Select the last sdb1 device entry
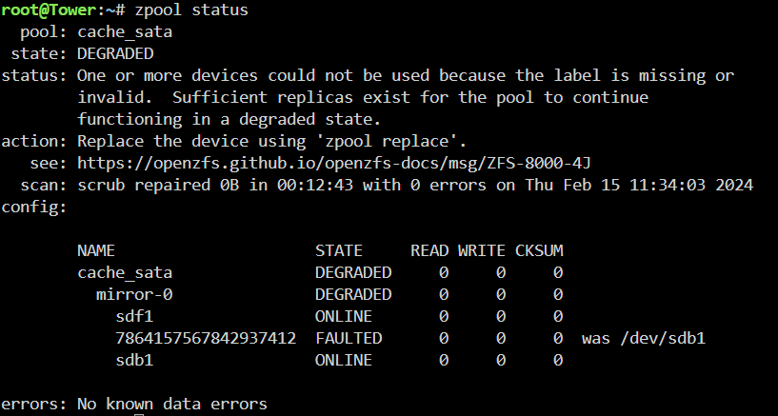 [134, 360]
